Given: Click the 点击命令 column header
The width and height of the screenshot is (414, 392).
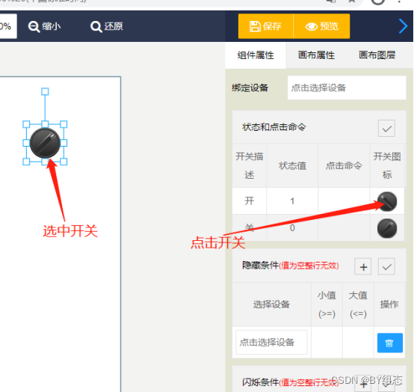Looking at the screenshot, I should coord(344,166).
